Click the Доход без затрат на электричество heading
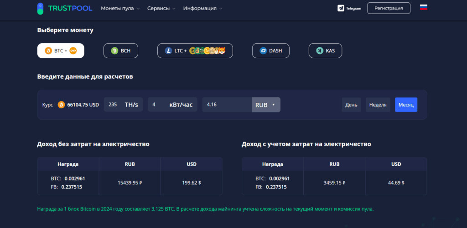 (93, 144)
